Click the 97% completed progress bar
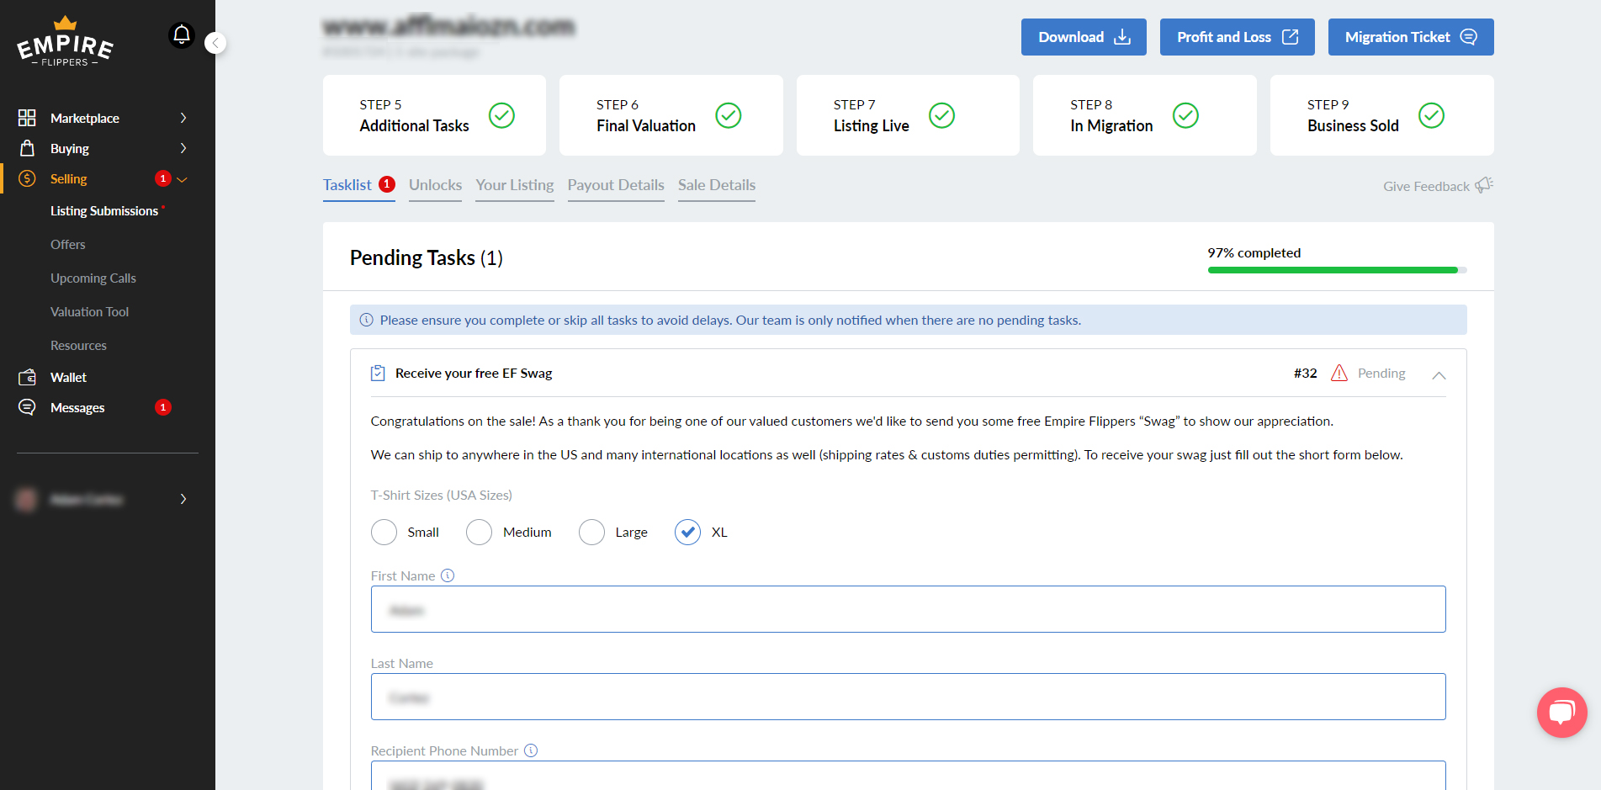The height and width of the screenshot is (790, 1601). (1337, 270)
